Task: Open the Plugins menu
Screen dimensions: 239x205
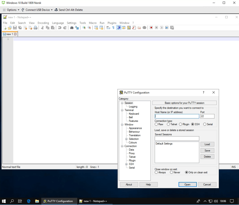Action: 112,23
